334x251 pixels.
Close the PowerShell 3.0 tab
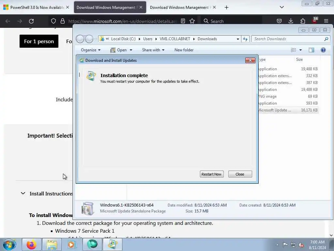click(68, 7)
